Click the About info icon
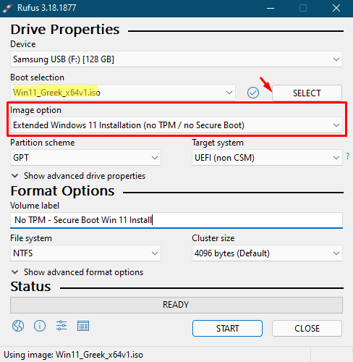Screen dimensions: 353x362 coord(40,326)
